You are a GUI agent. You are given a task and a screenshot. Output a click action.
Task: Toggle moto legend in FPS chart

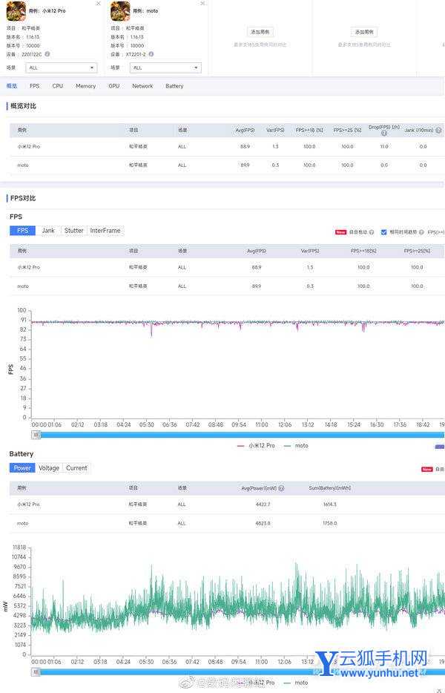[296, 445]
